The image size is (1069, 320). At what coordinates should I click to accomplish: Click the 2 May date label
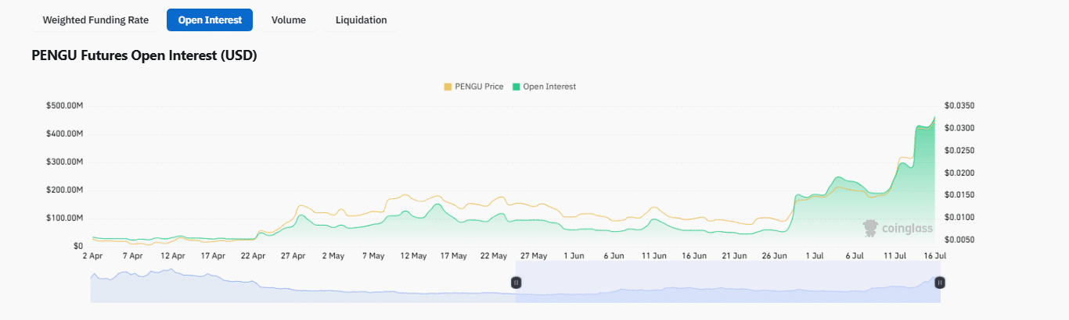click(333, 256)
